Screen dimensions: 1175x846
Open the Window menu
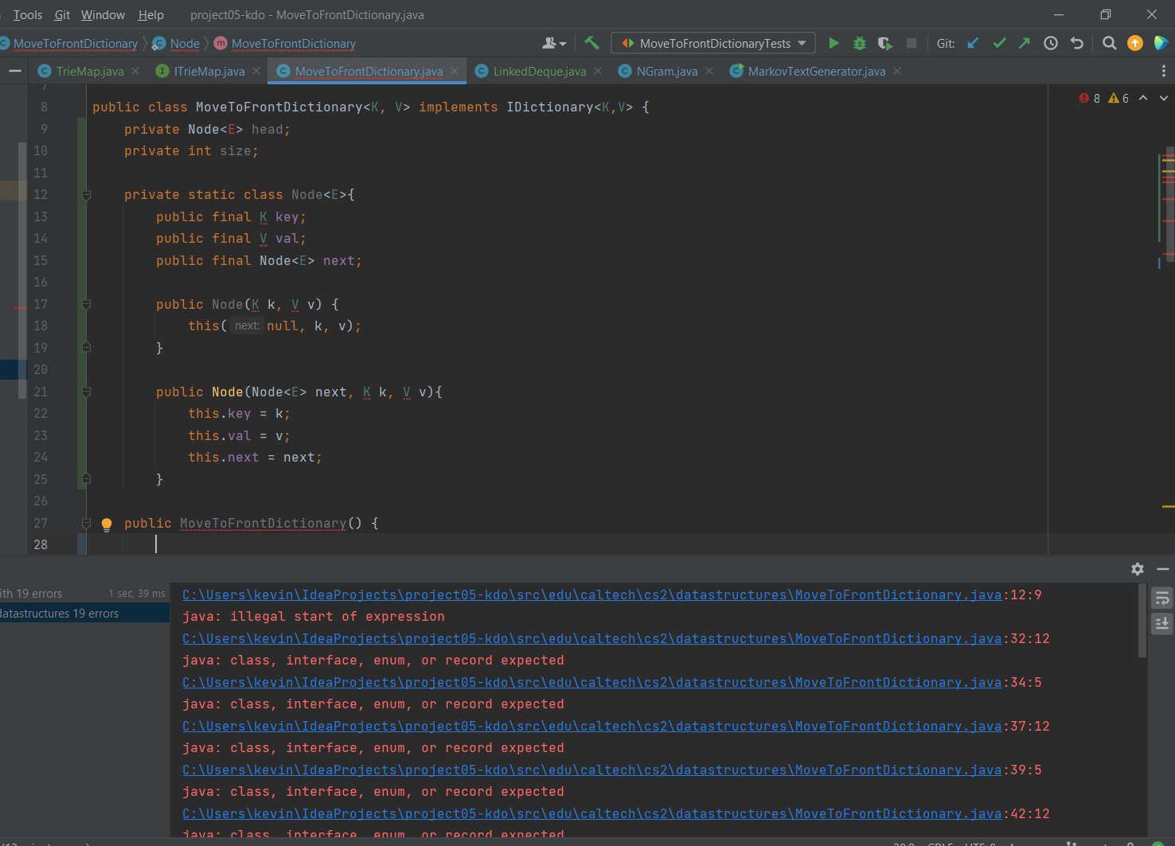pyautogui.click(x=103, y=15)
